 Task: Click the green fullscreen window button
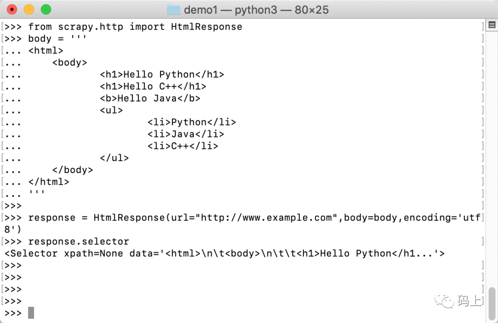click(46, 10)
